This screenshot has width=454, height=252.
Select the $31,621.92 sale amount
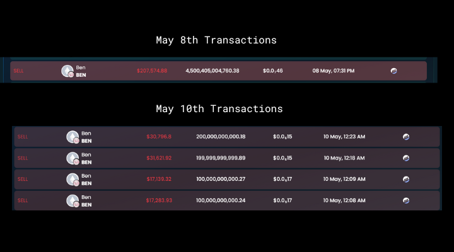[x=159, y=157]
